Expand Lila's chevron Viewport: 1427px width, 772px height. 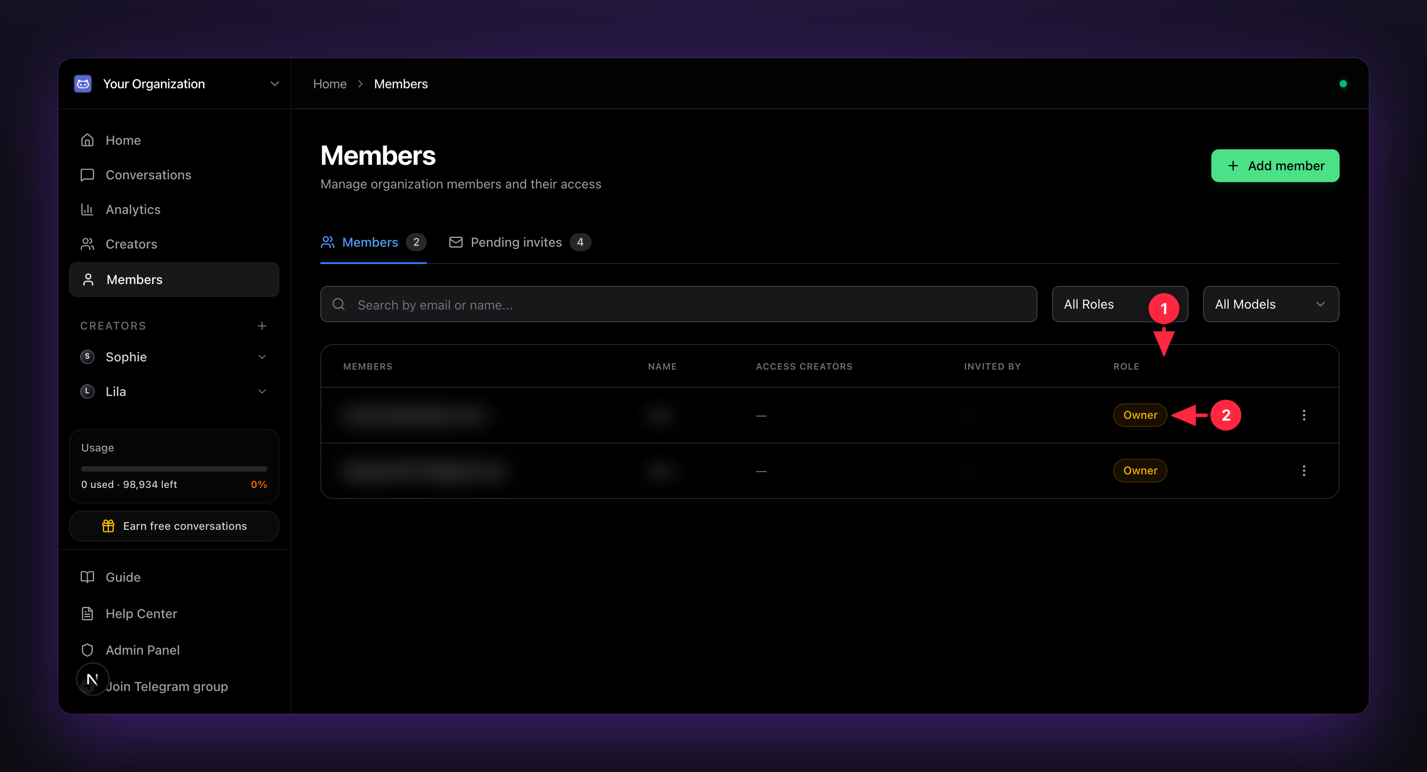(262, 391)
